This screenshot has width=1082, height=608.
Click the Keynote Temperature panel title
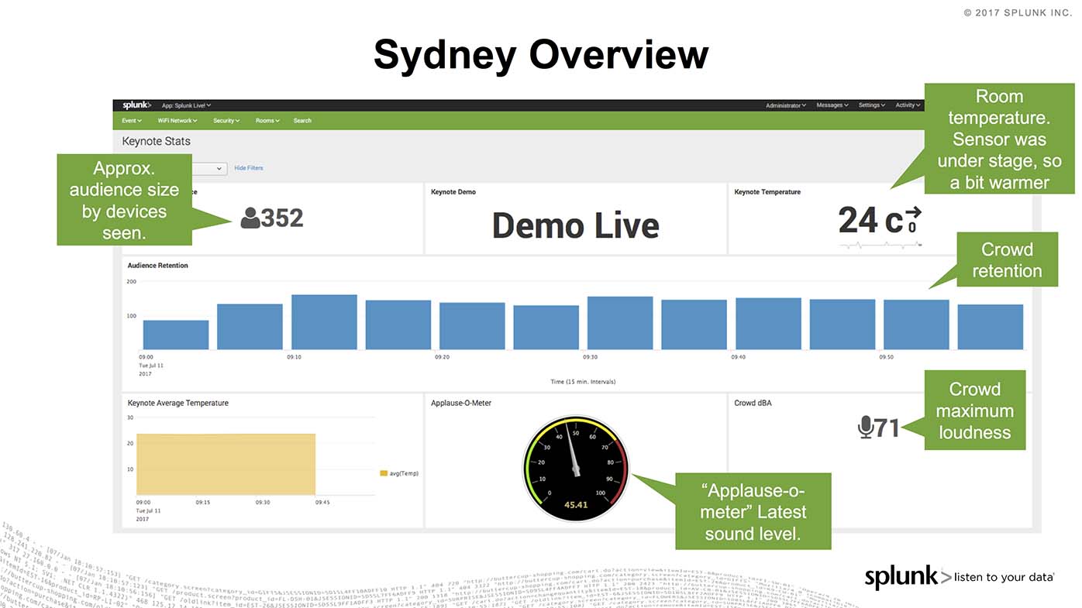pyautogui.click(x=767, y=192)
